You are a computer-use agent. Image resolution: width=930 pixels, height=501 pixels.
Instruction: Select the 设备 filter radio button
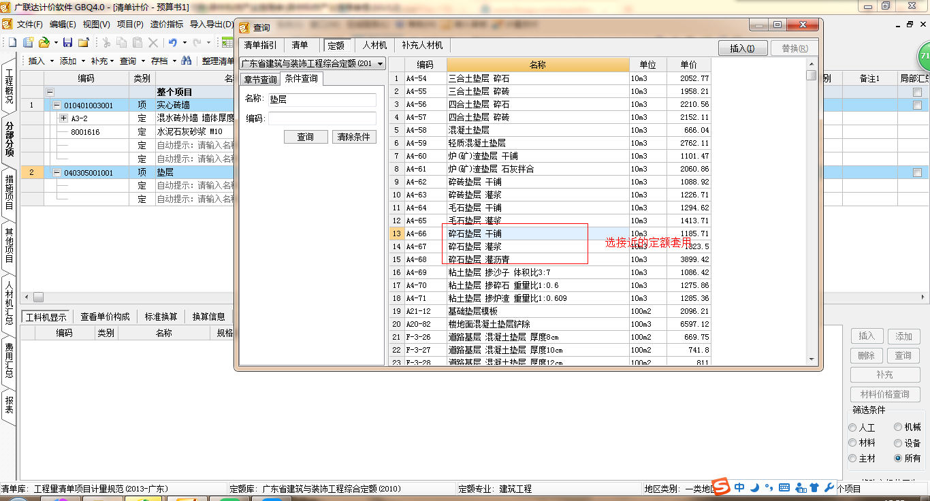click(899, 443)
